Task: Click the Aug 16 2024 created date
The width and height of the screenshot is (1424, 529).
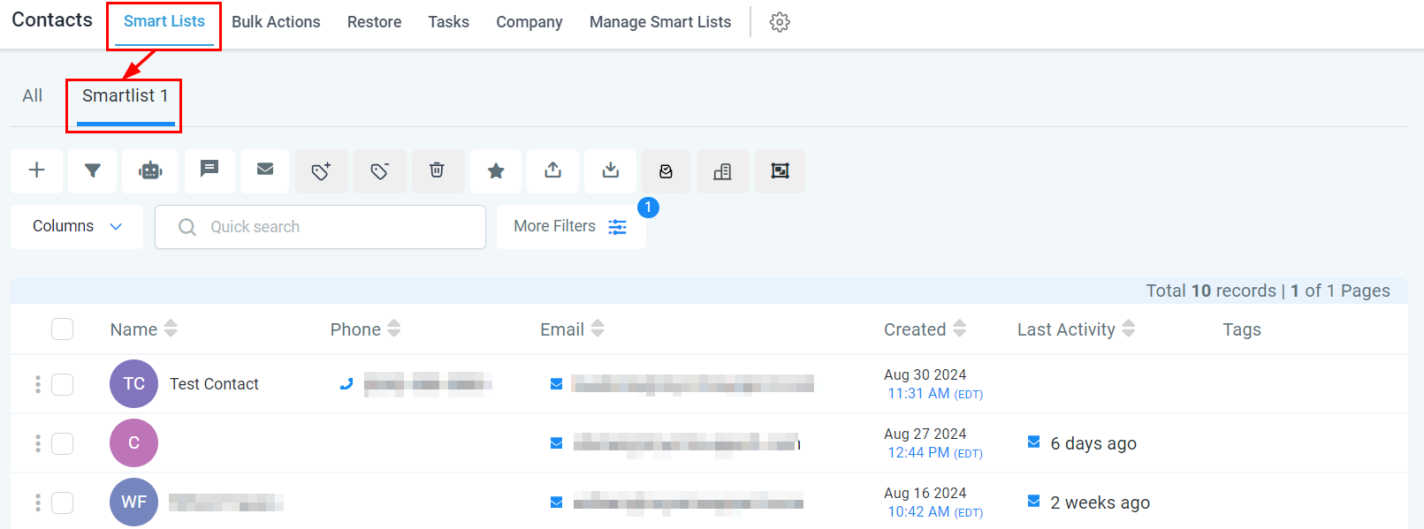Action: [x=925, y=494]
